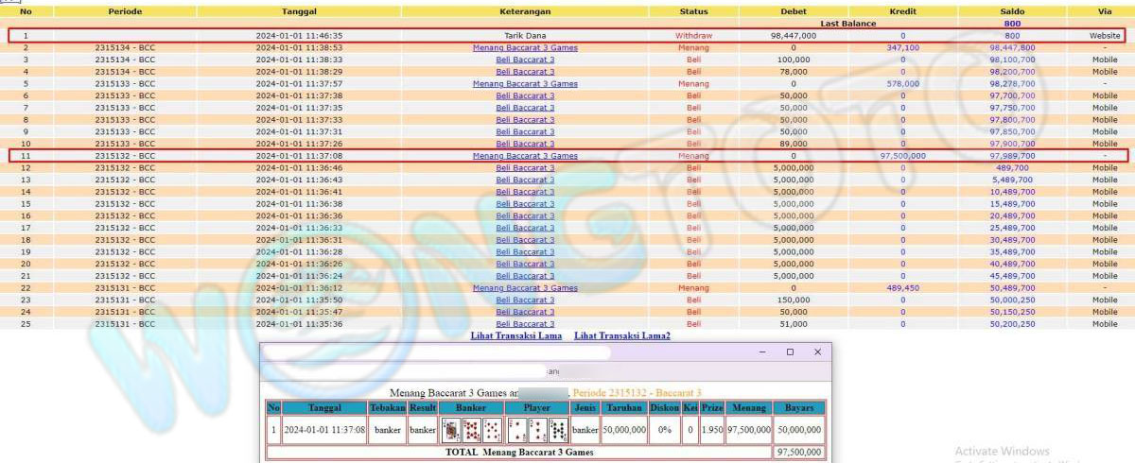The image size is (1135, 463).
Task: Open Beli Baccarat 3 entry at 11:38:33
Action: point(525,60)
